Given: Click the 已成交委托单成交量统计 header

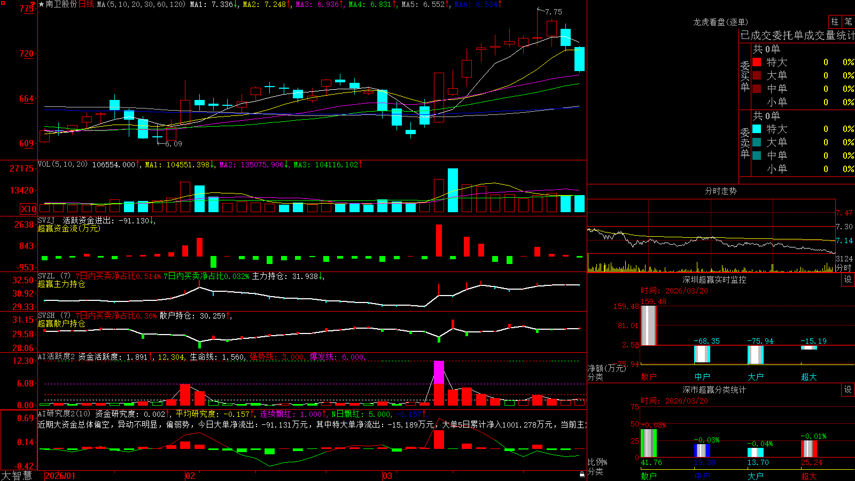Looking at the screenshot, I should [797, 35].
